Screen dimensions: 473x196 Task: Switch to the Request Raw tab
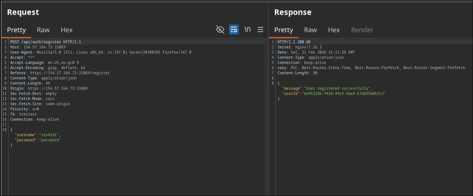click(43, 30)
